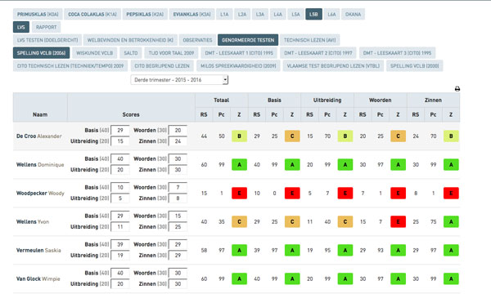Edit Woorden score field for De Croo Alexander
Image resolution: width=491 pixels, height=294 pixels.
(x=178, y=131)
